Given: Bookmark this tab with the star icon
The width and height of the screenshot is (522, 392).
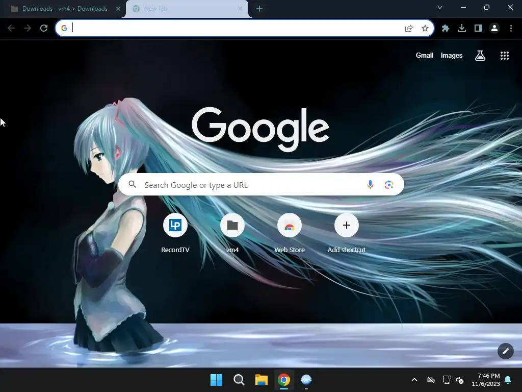Looking at the screenshot, I should [x=425, y=29].
